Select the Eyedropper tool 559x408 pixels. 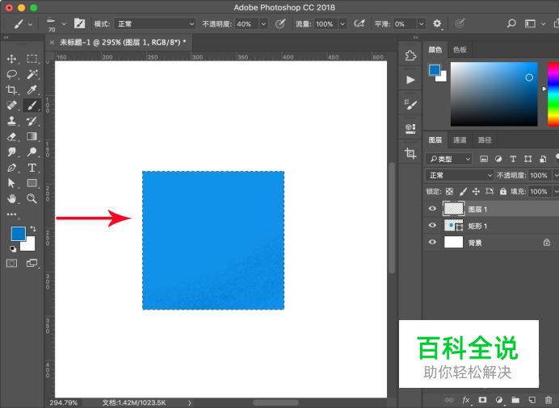[x=32, y=90]
